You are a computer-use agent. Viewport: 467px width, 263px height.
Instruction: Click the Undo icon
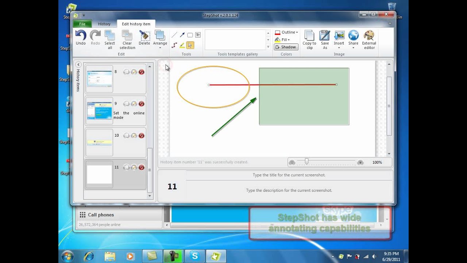[81, 35]
